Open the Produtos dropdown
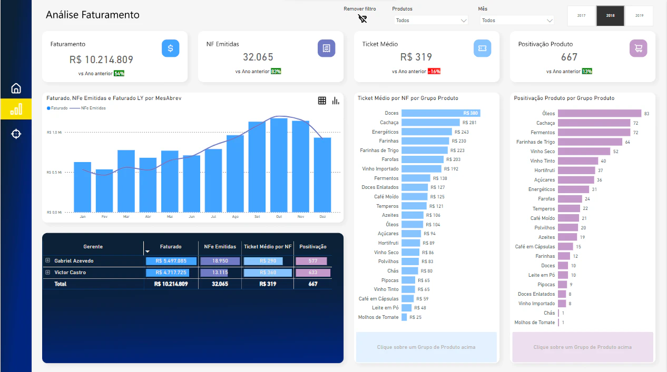Image resolution: width=667 pixels, height=372 pixels. tap(431, 21)
